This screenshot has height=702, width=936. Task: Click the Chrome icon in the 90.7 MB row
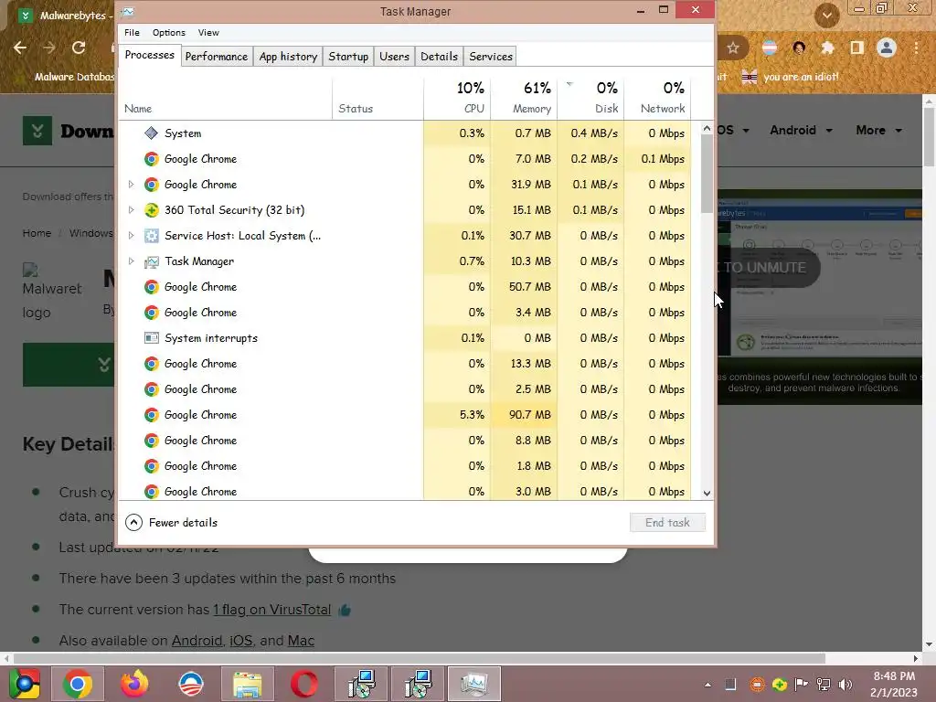point(152,415)
